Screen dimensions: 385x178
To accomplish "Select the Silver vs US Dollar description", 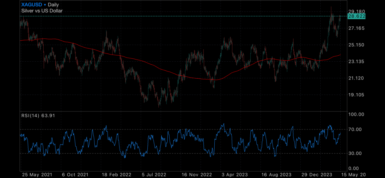I will tap(42, 11).
